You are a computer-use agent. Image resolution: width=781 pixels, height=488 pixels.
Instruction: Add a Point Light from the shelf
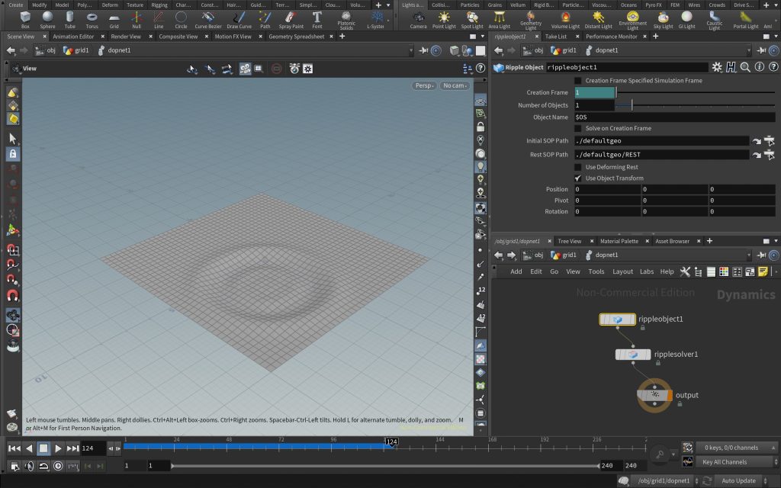coord(444,20)
